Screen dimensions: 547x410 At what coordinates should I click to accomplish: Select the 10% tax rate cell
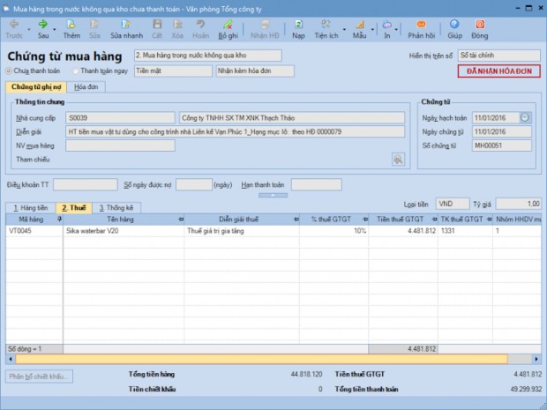click(x=333, y=231)
